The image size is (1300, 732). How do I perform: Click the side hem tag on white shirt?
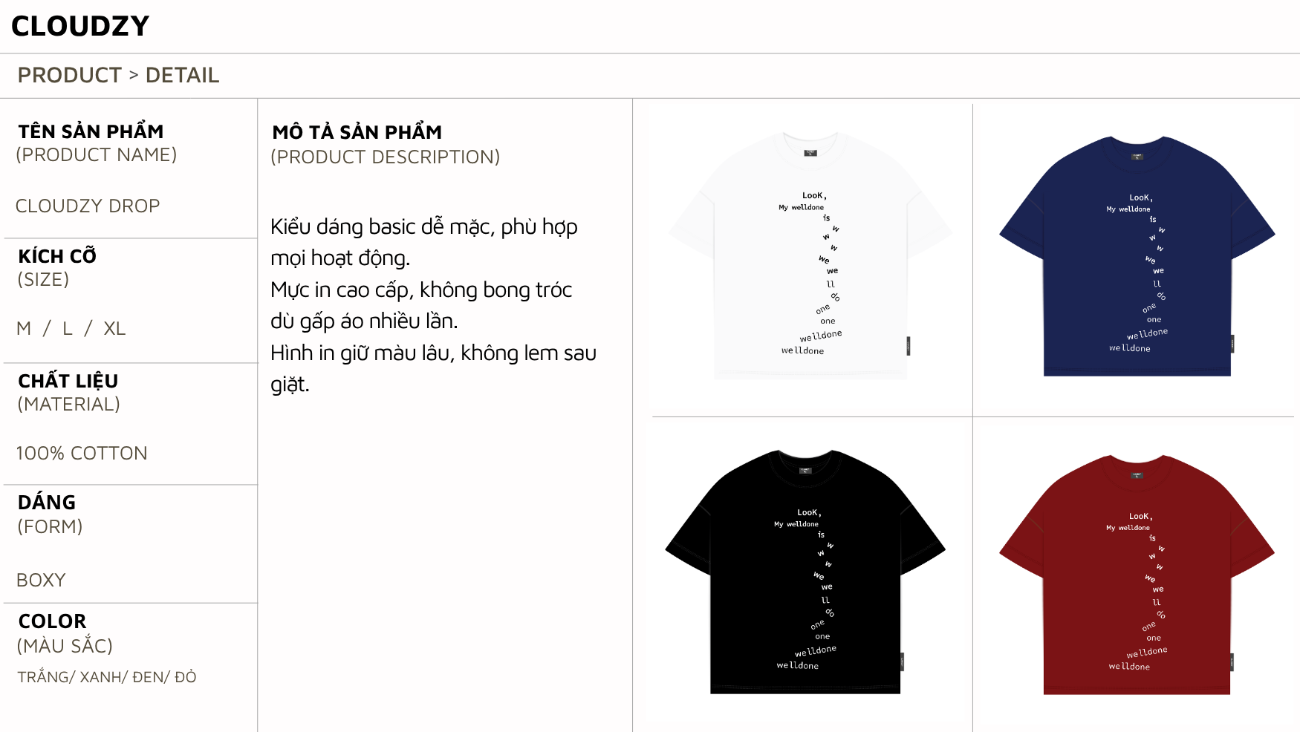point(908,346)
